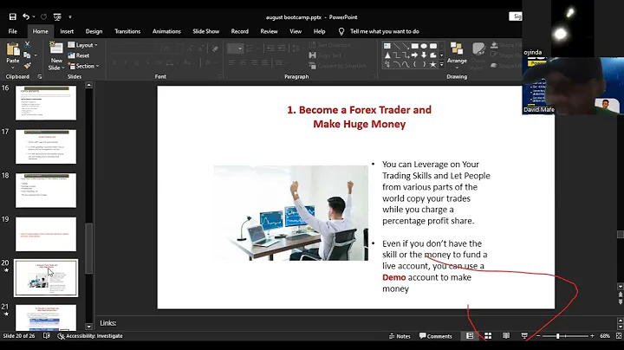Open the Layout dropdown
624x350 pixels.
click(82, 45)
